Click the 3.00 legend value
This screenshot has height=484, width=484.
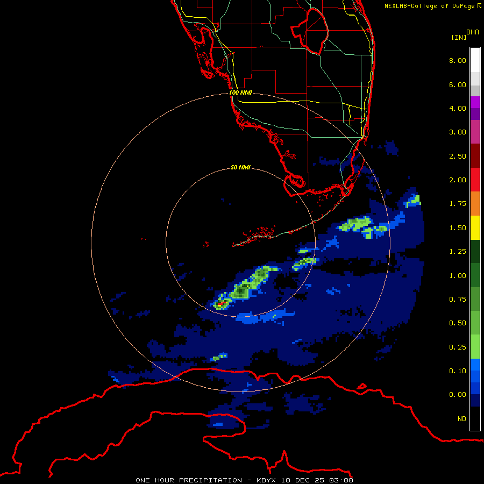(x=458, y=132)
